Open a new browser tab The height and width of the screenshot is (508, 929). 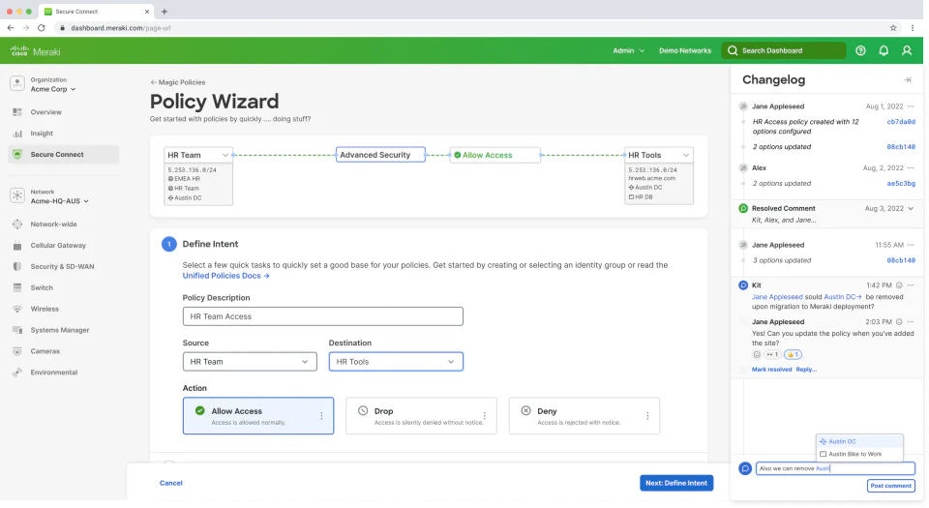click(165, 12)
